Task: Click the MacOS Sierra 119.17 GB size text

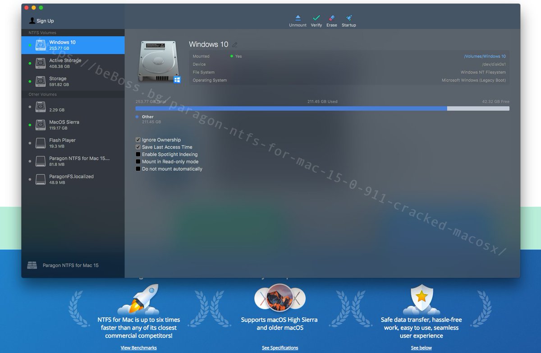Action: coord(58,128)
